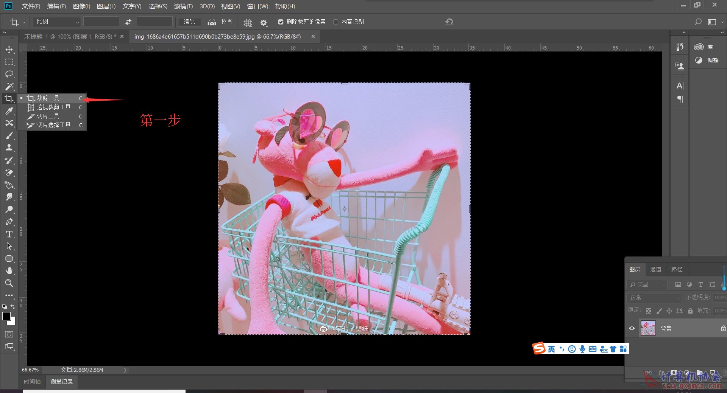This screenshot has width=727, height=393.
Task: Click the foreground color swatch
Action: pyautogui.click(x=6, y=317)
